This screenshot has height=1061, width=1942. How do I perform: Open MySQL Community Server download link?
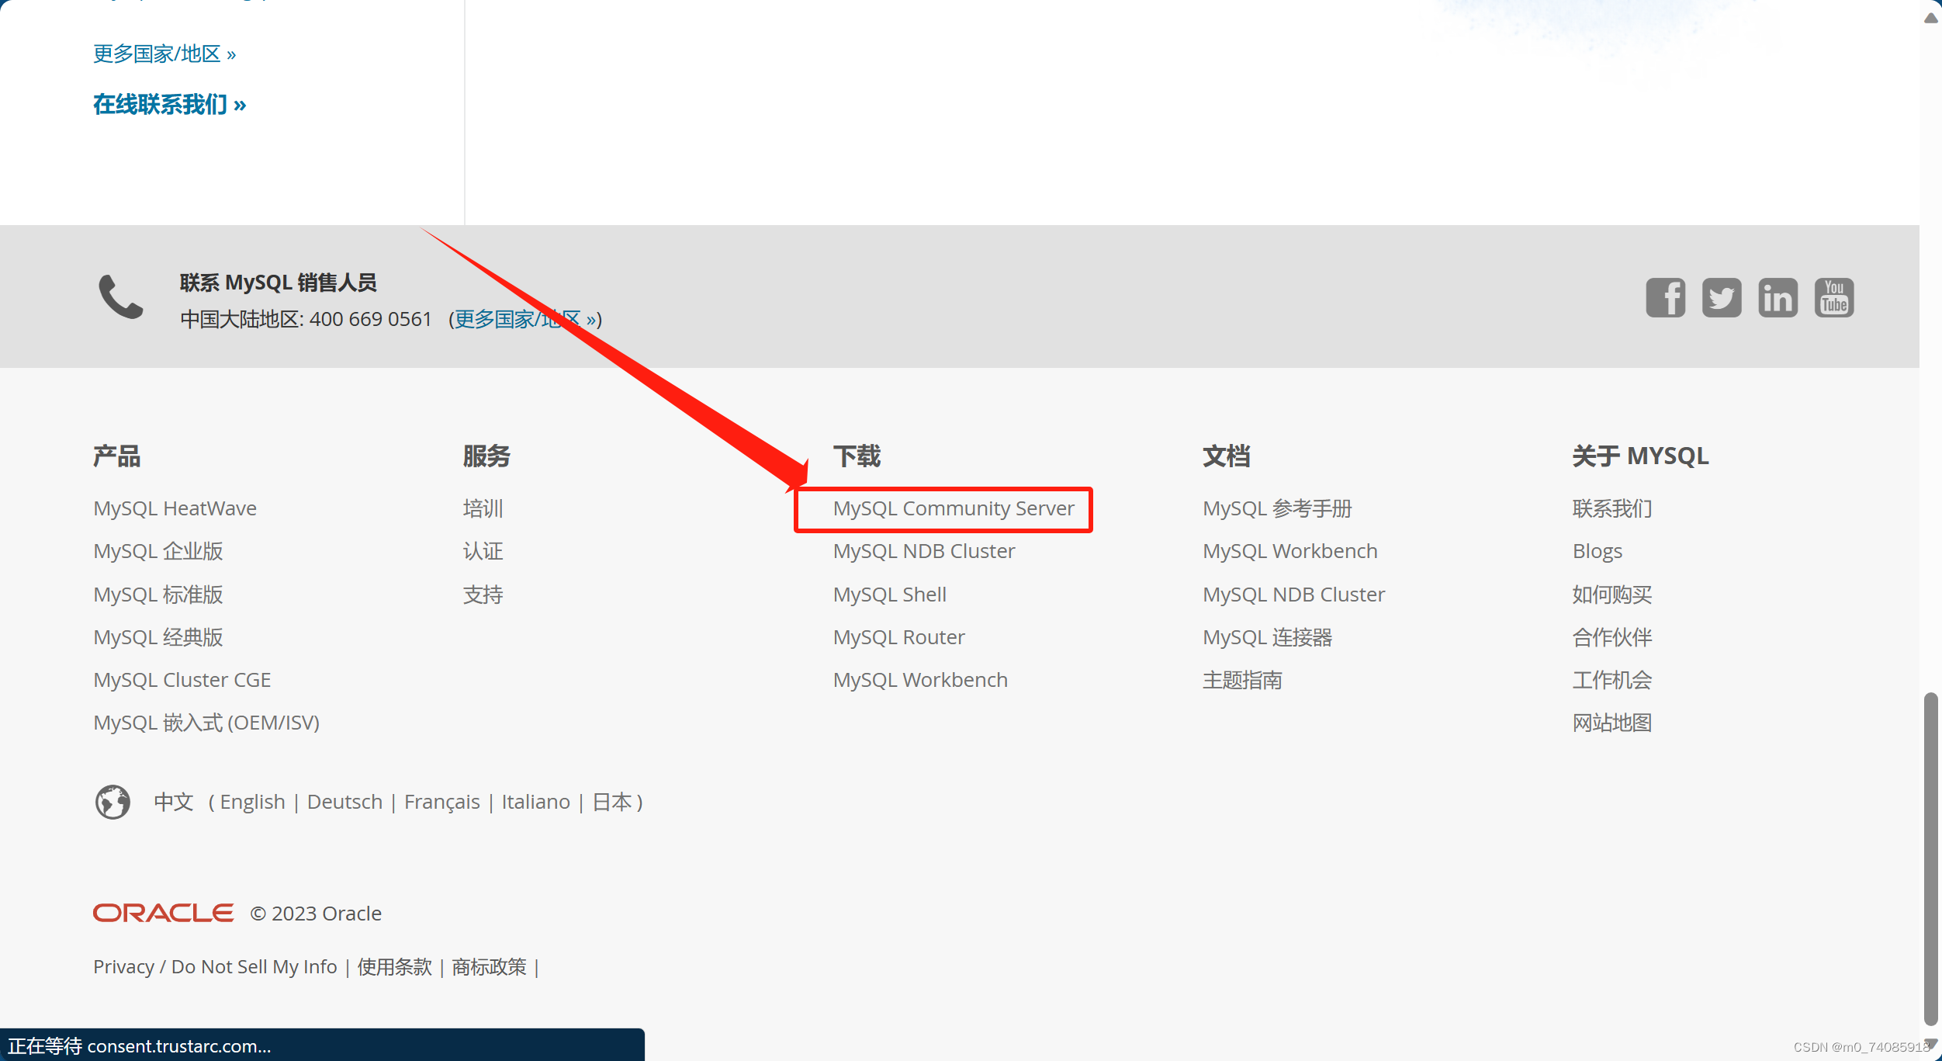click(x=953, y=508)
